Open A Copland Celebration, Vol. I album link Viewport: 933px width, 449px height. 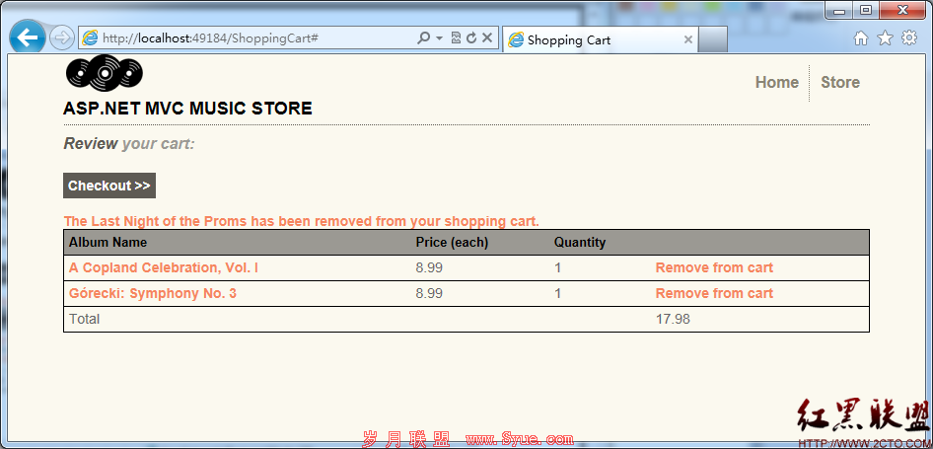pos(164,268)
